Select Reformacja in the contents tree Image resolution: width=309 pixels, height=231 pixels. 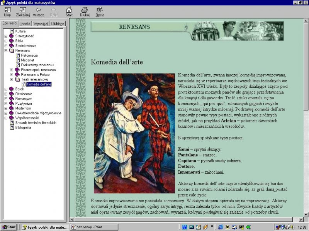(x=29, y=55)
